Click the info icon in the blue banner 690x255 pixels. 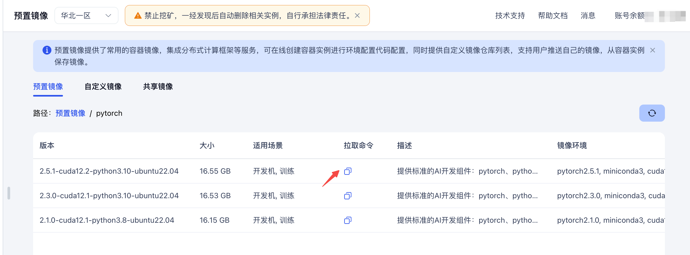pos(47,50)
